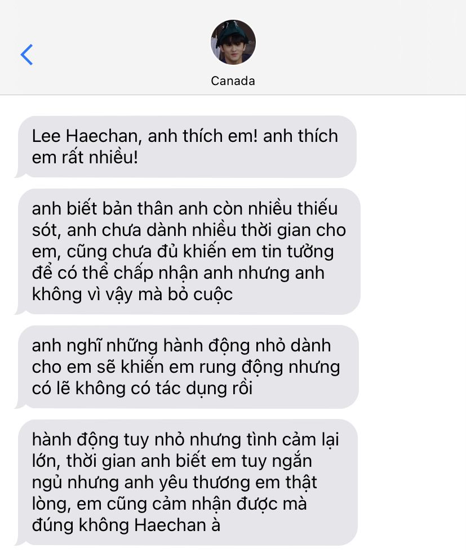Screen dimensions: 466x553
Task: Open the contact's profile photo avatar
Action: [x=233, y=42]
